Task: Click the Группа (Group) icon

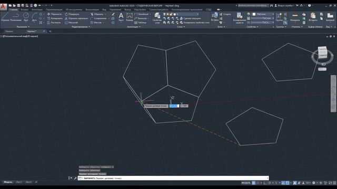Action: click(x=279, y=17)
